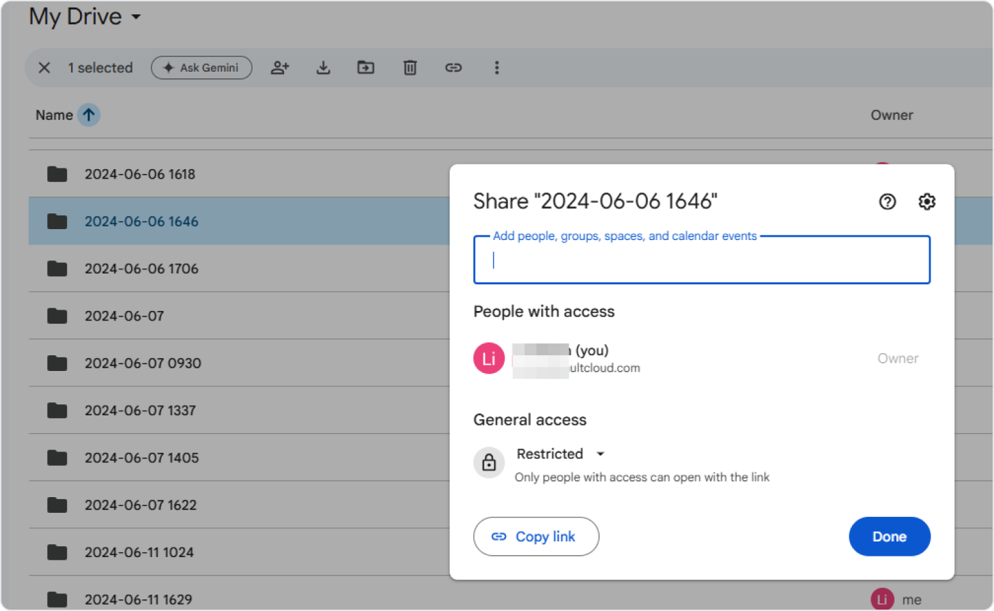The height and width of the screenshot is (611, 994).
Task: Click the Li avatar in People with access
Action: [x=489, y=359]
